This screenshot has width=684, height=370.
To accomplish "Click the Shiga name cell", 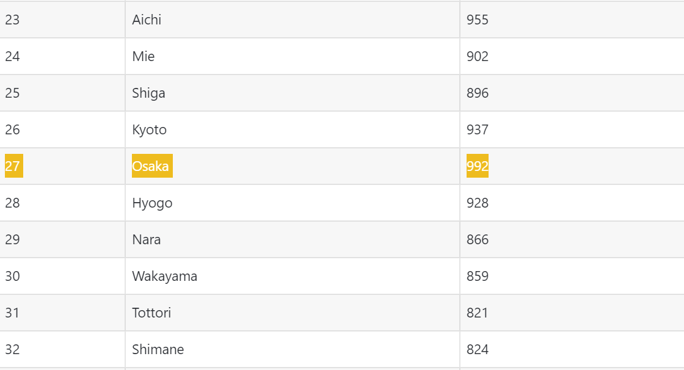I will click(293, 93).
